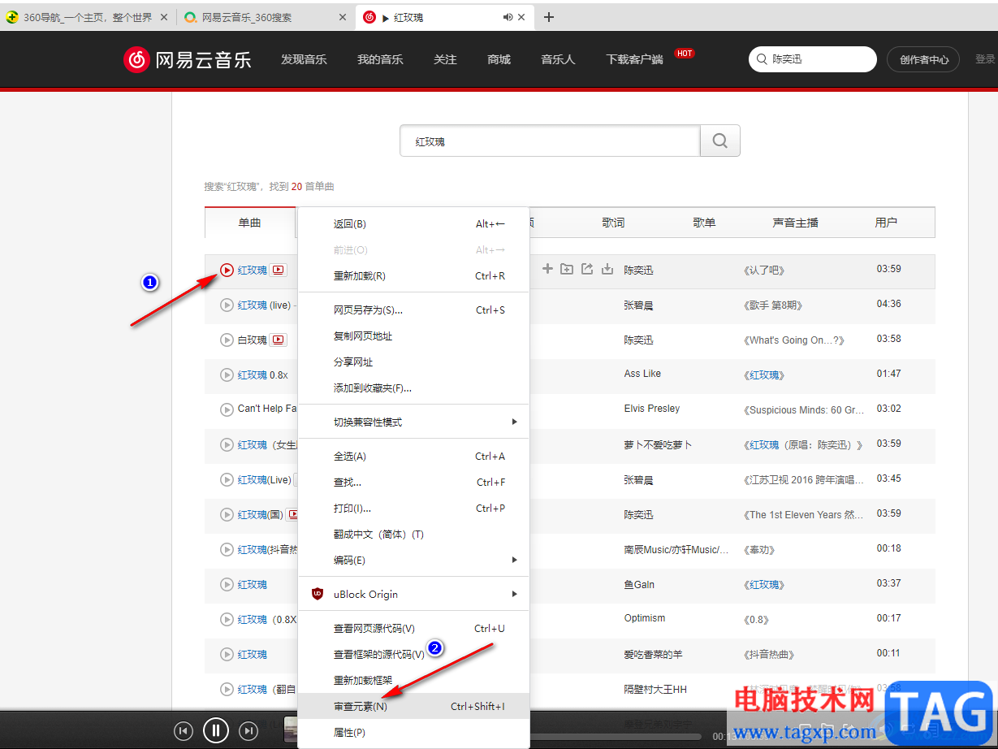Viewport: 998px width, 749px height.
Task: Expand the 切换兼容性模式 submenu
Action: [x=414, y=422]
